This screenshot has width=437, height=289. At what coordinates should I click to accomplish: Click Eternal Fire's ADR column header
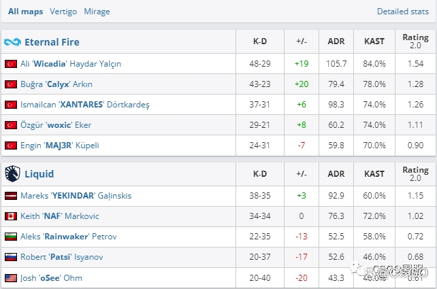coord(336,41)
